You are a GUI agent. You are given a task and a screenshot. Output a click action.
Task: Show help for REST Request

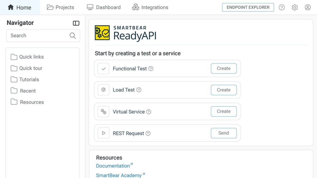point(148,133)
